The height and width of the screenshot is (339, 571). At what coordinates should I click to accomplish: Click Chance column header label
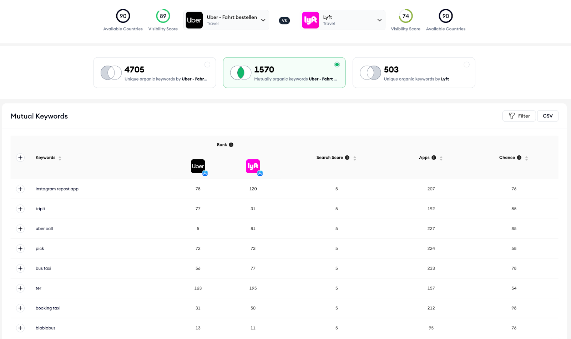507,158
